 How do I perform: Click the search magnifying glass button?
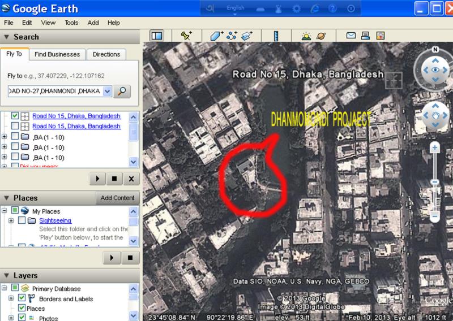122,91
